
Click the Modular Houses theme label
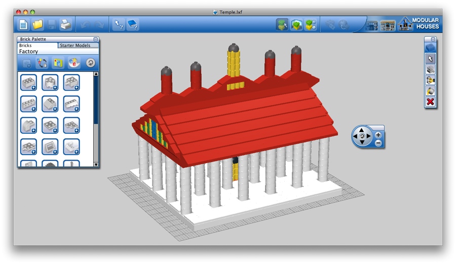coord(426,23)
